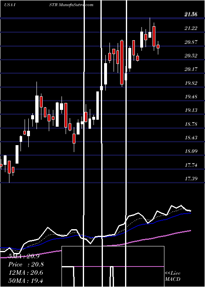Click the 19.48 price axis label
Image resolution: width=205 pixels, height=287 pixels.
191,97
